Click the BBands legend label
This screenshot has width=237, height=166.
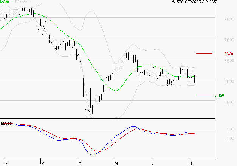(21, 2)
